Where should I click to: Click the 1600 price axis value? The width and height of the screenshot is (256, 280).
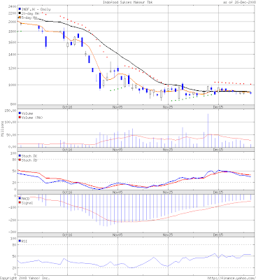[x=13, y=43]
